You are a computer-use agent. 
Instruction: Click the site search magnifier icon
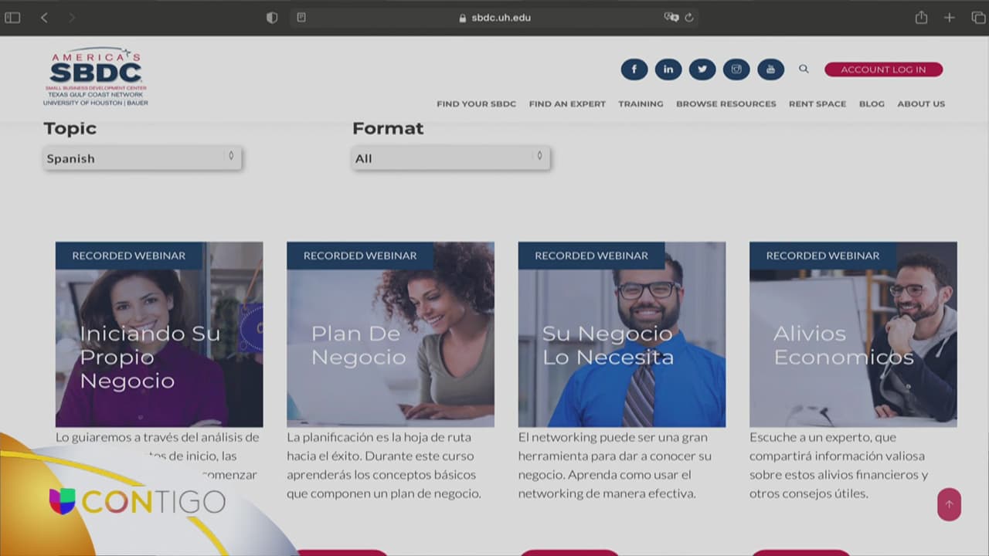pyautogui.click(x=804, y=69)
